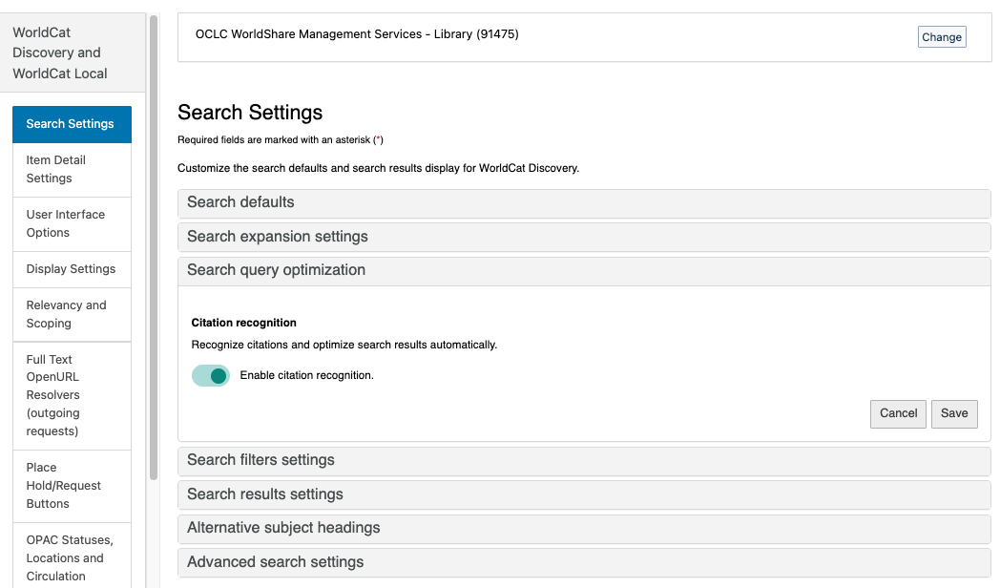
Task: Expand the Search defaults section
Action: [584, 202]
